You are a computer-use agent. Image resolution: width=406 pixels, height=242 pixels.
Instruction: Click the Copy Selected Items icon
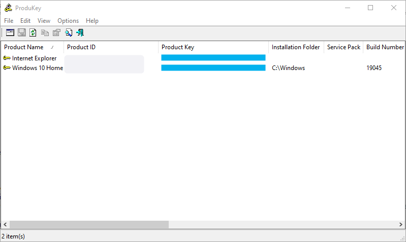[45, 33]
